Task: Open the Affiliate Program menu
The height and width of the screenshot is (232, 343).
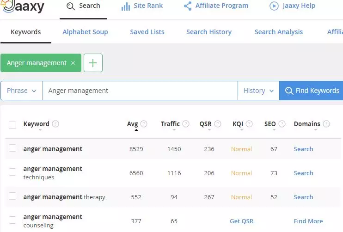Action: point(216,6)
